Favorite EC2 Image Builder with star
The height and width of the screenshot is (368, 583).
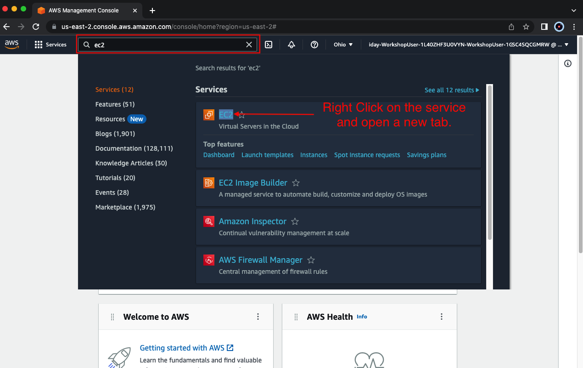pos(296,183)
